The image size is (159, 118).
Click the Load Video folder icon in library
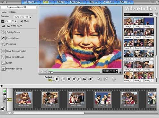155,14
